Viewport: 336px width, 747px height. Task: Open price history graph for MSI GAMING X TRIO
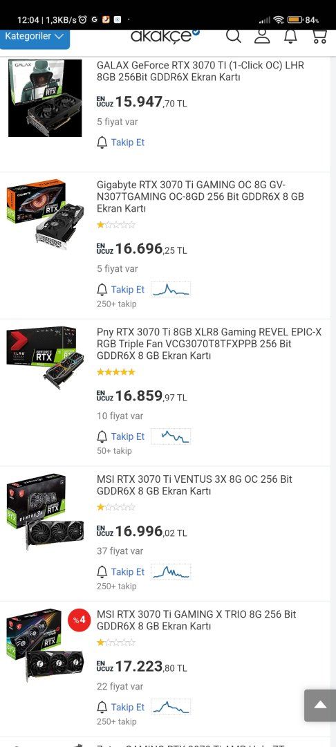click(x=171, y=706)
